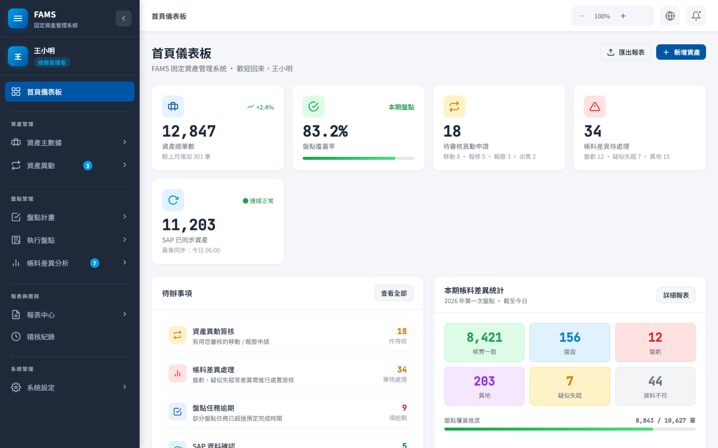
Task: Expand the 系統設定 menu item
Action: [70, 387]
